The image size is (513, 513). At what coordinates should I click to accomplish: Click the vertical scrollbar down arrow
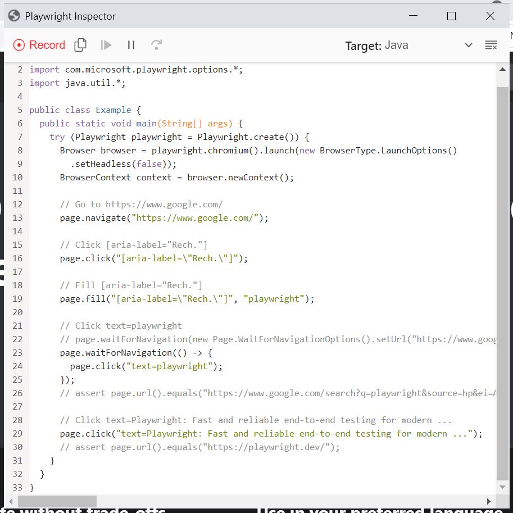502,487
